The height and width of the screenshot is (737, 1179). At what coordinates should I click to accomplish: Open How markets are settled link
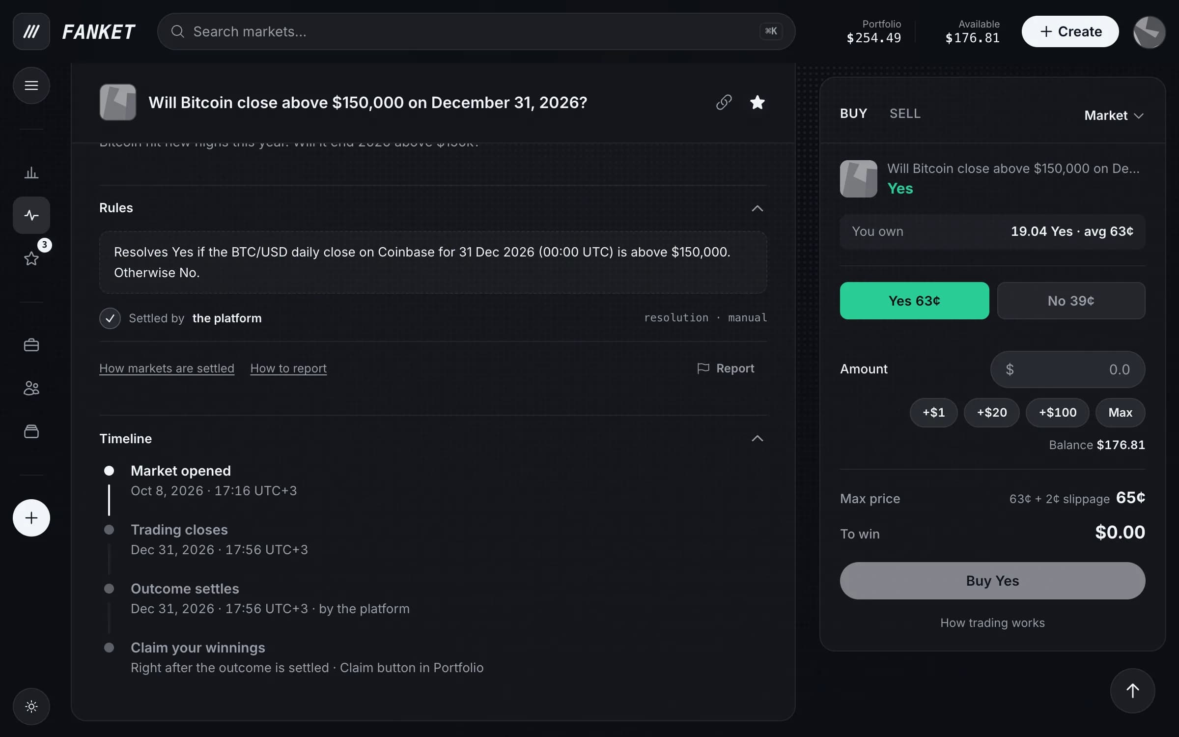click(x=167, y=368)
